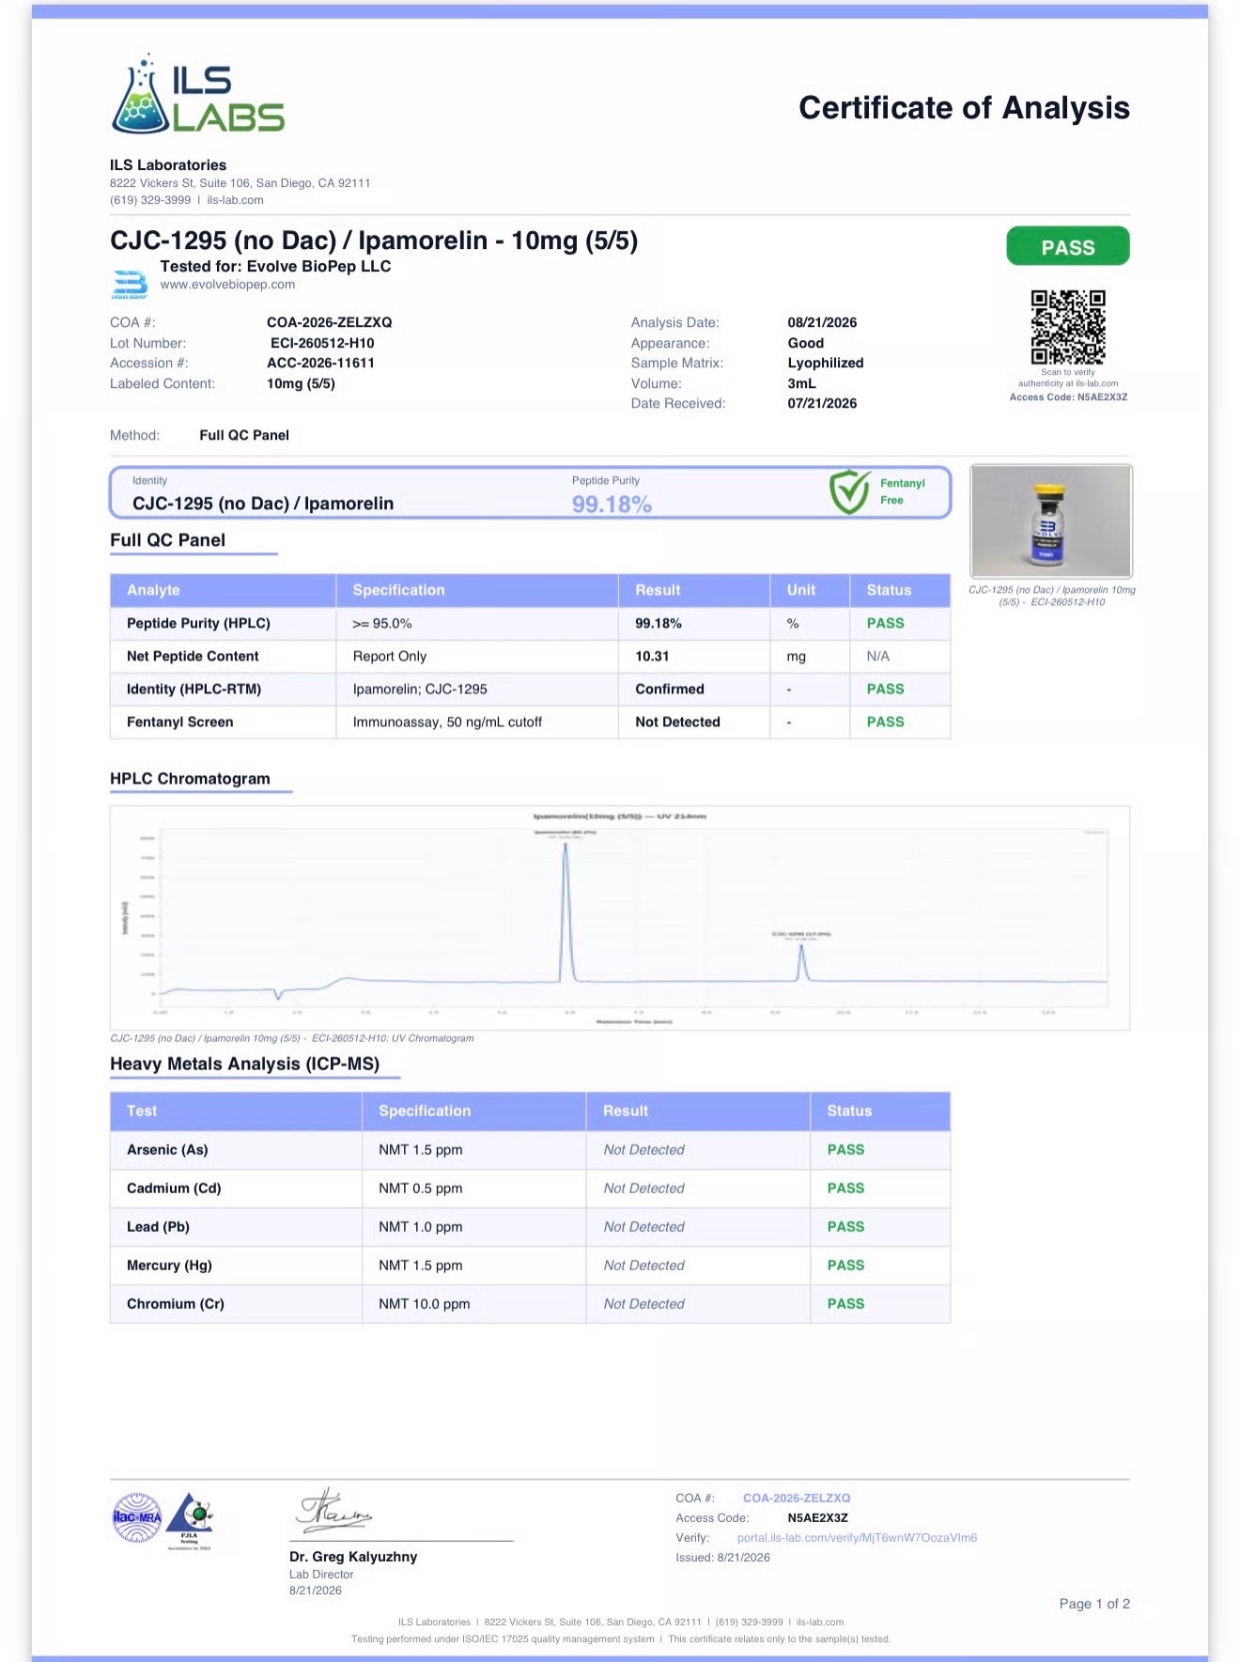Click the Tested for: Evolve BioPep LLC text

275,267
